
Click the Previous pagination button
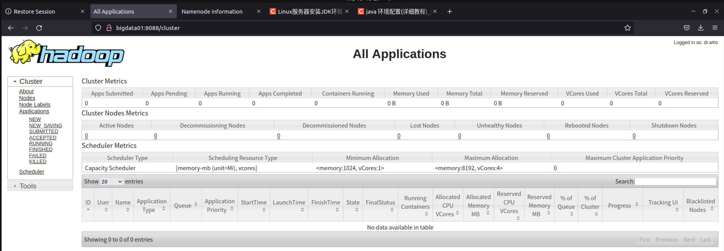(x=667, y=240)
